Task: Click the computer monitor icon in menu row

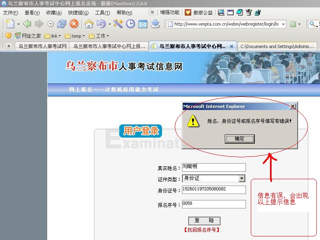Action: pos(221,13)
